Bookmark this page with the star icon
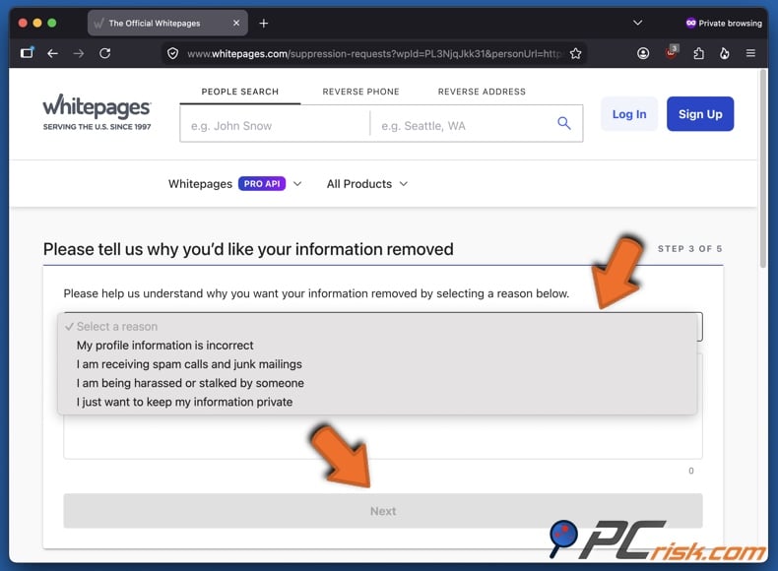The height and width of the screenshot is (571, 778). [x=575, y=53]
